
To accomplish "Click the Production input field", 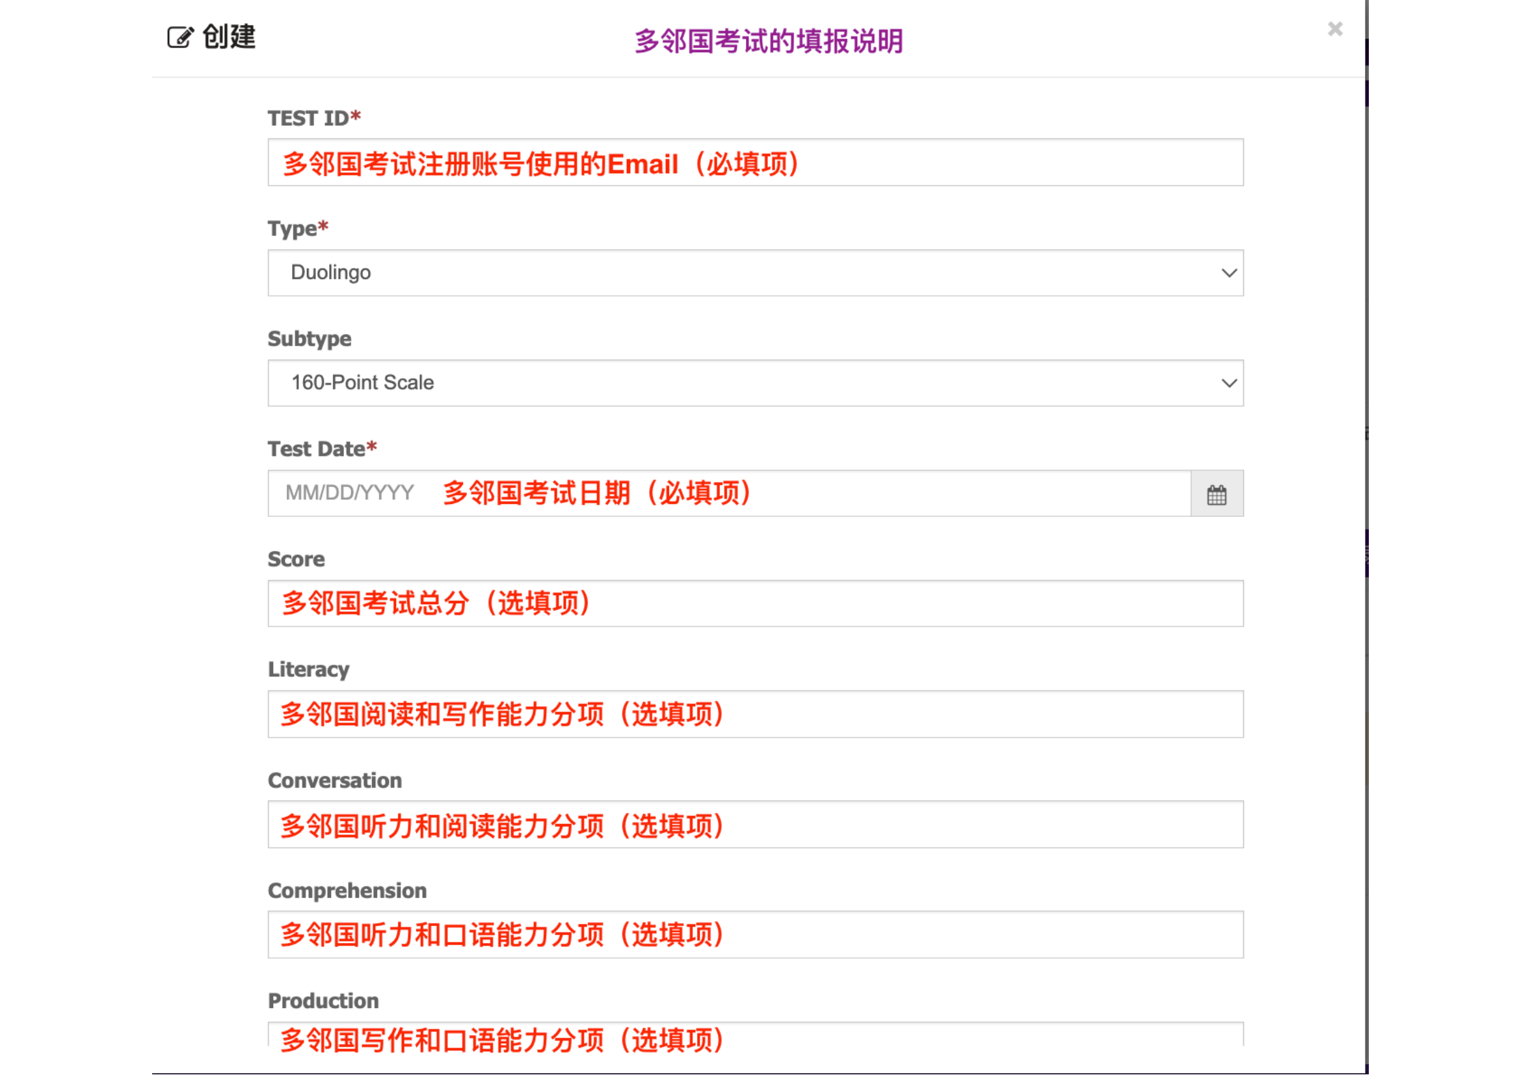I will pos(755,1035).
